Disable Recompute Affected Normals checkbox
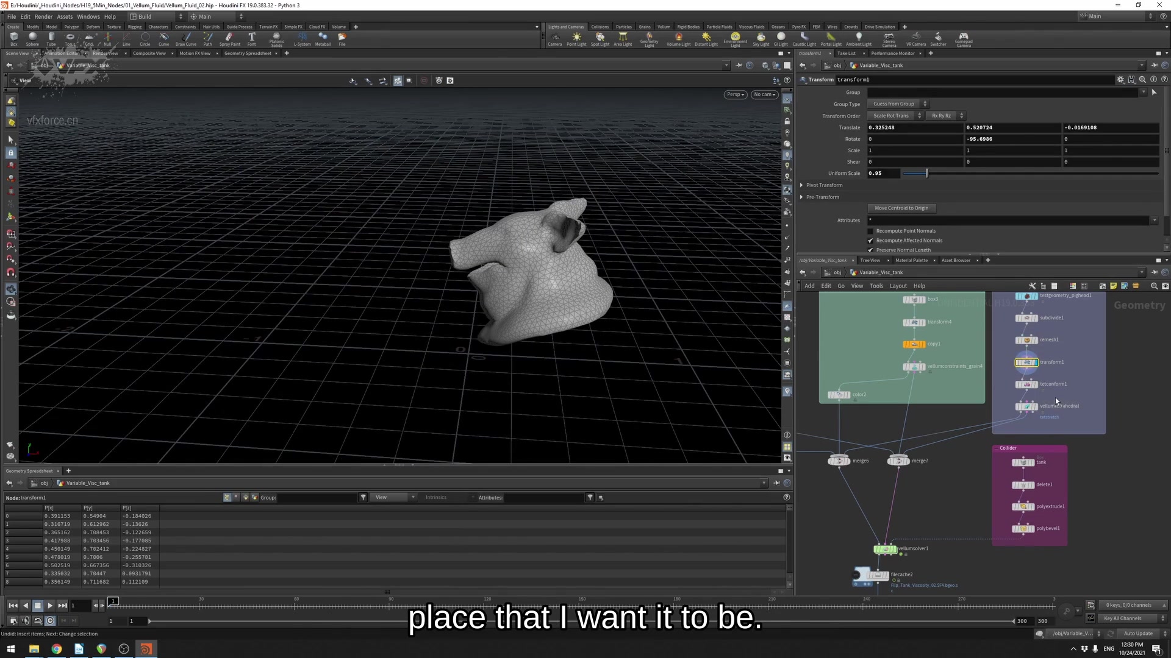1171x658 pixels. [x=870, y=241]
